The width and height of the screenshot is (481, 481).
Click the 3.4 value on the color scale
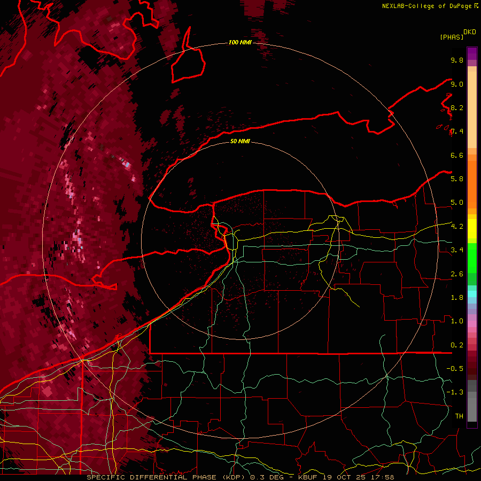457,250
